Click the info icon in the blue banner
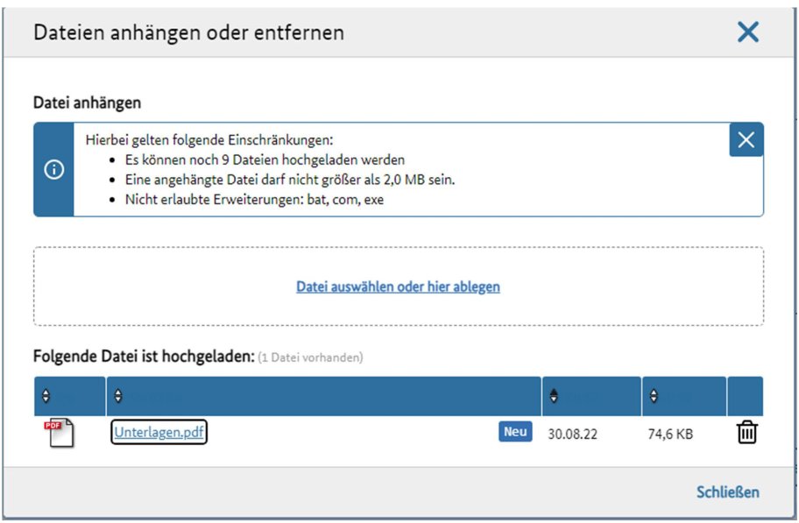 click(53, 170)
